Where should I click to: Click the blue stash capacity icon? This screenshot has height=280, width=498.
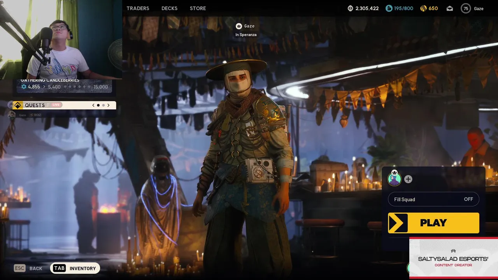(389, 8)
